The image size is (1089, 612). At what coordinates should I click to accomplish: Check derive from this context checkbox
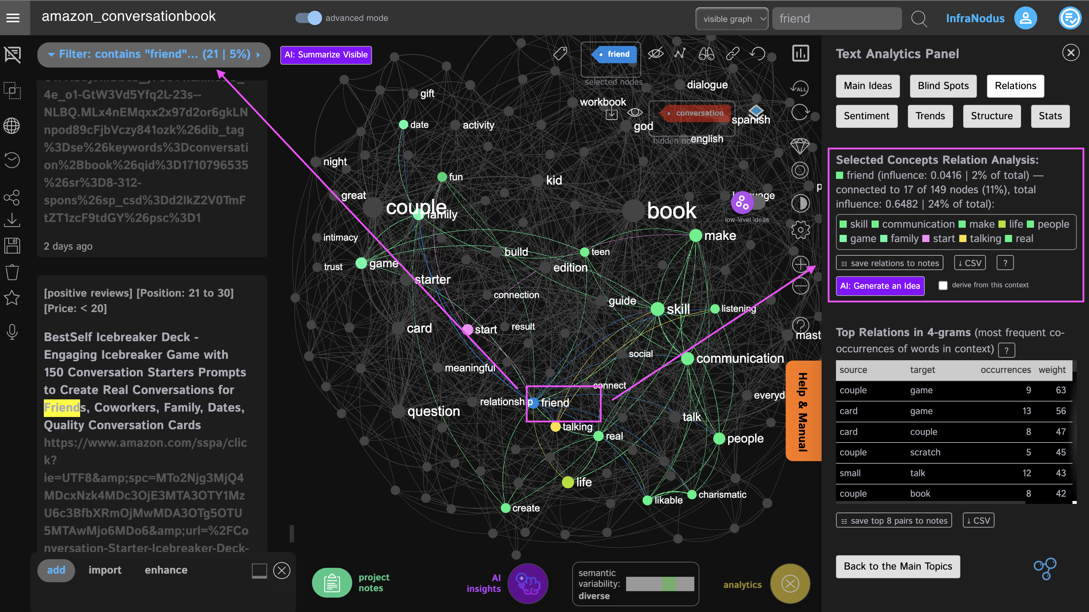click(943, 286)
